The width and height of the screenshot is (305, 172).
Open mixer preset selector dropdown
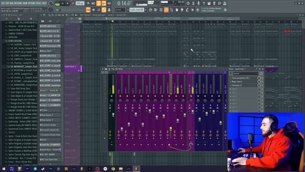click(245, 74)
